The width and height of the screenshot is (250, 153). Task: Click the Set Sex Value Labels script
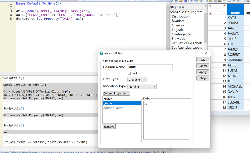tap(187, 43)
